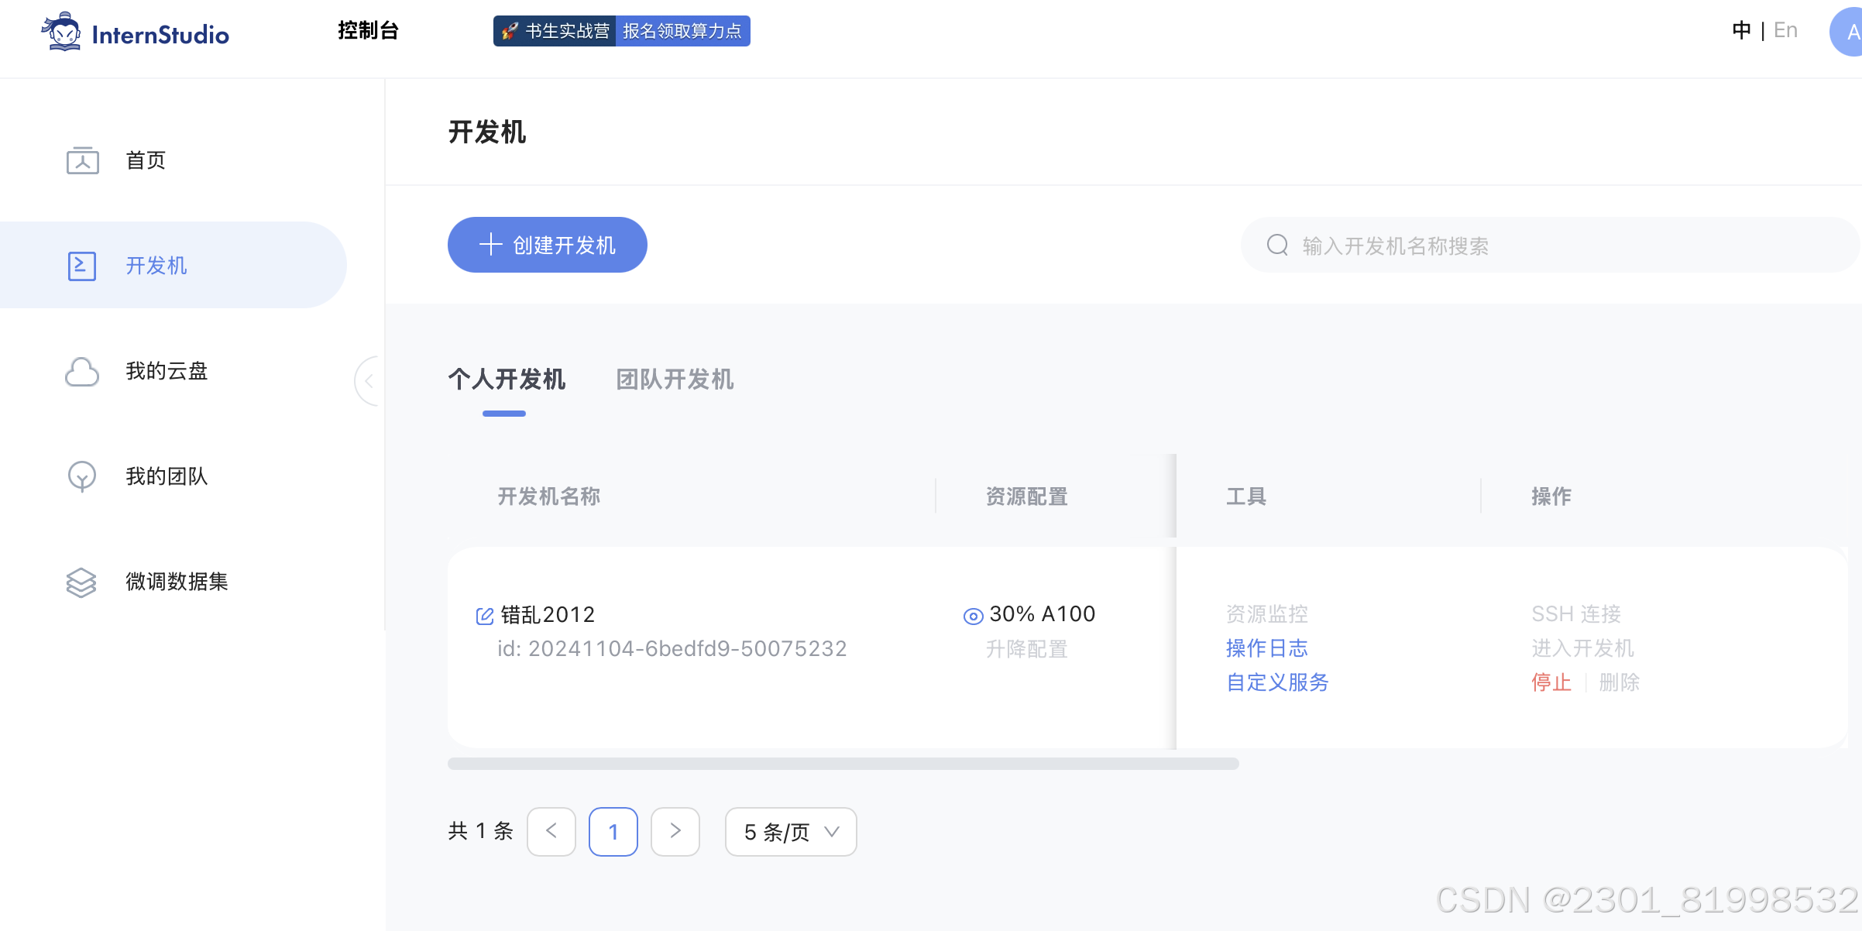Open the 5 条/页 page size dropdown
The image size is (1862, 931).
point(791,832)
